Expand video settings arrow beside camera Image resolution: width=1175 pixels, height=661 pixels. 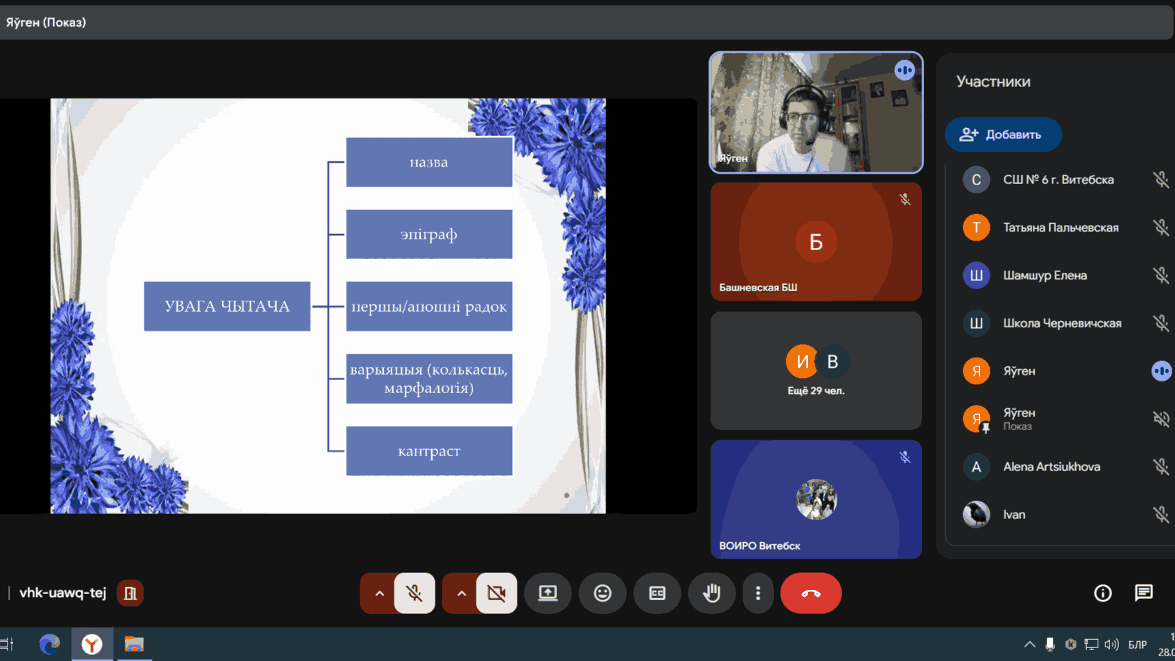[461, 593]
